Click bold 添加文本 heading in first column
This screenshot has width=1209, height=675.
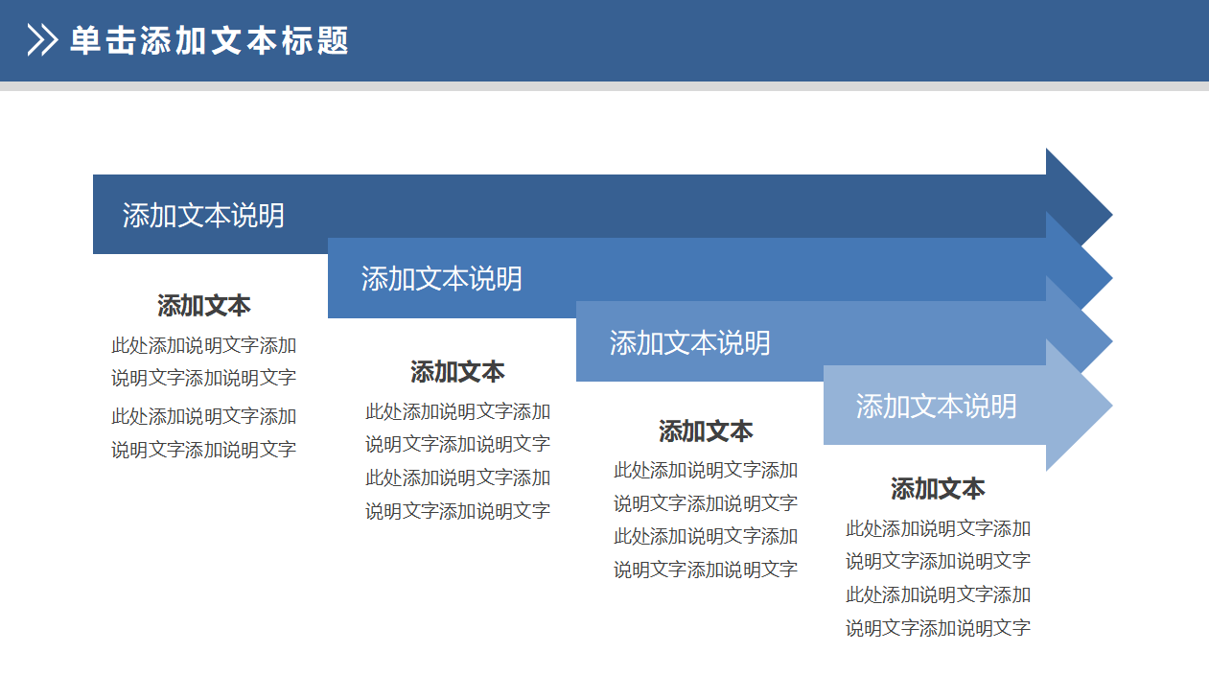204,306
